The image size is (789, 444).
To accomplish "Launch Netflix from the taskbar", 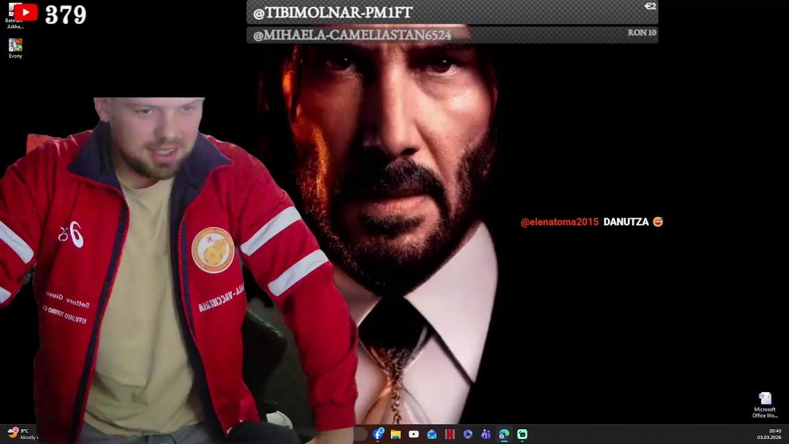I will click(x=450, y=434).
